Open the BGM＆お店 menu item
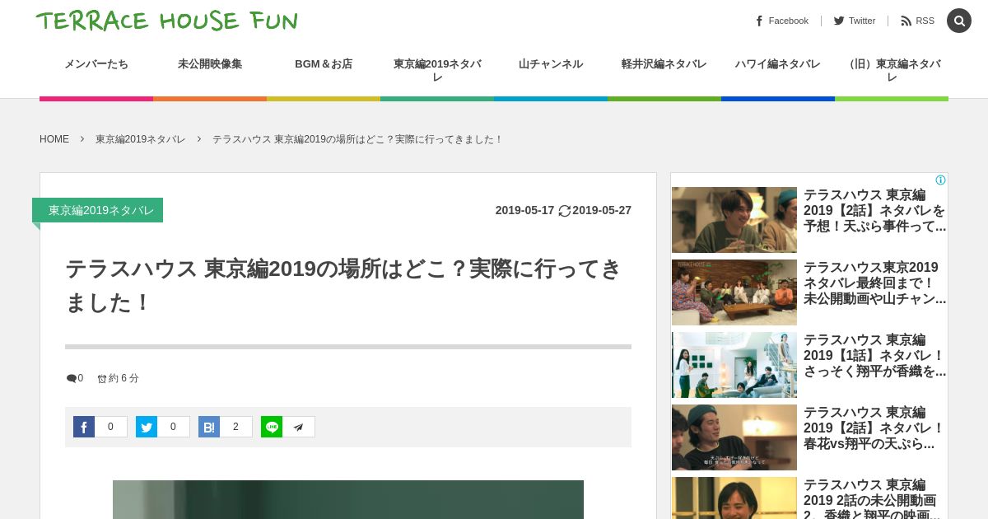Image resolution: width=988 pixels, height=519 pixels. pos(324,70)
